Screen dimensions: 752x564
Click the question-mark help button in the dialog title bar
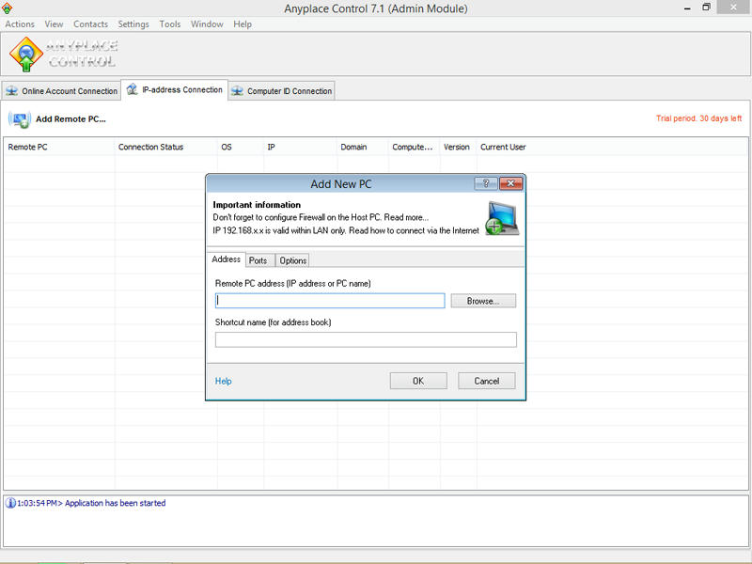(485, 183)
